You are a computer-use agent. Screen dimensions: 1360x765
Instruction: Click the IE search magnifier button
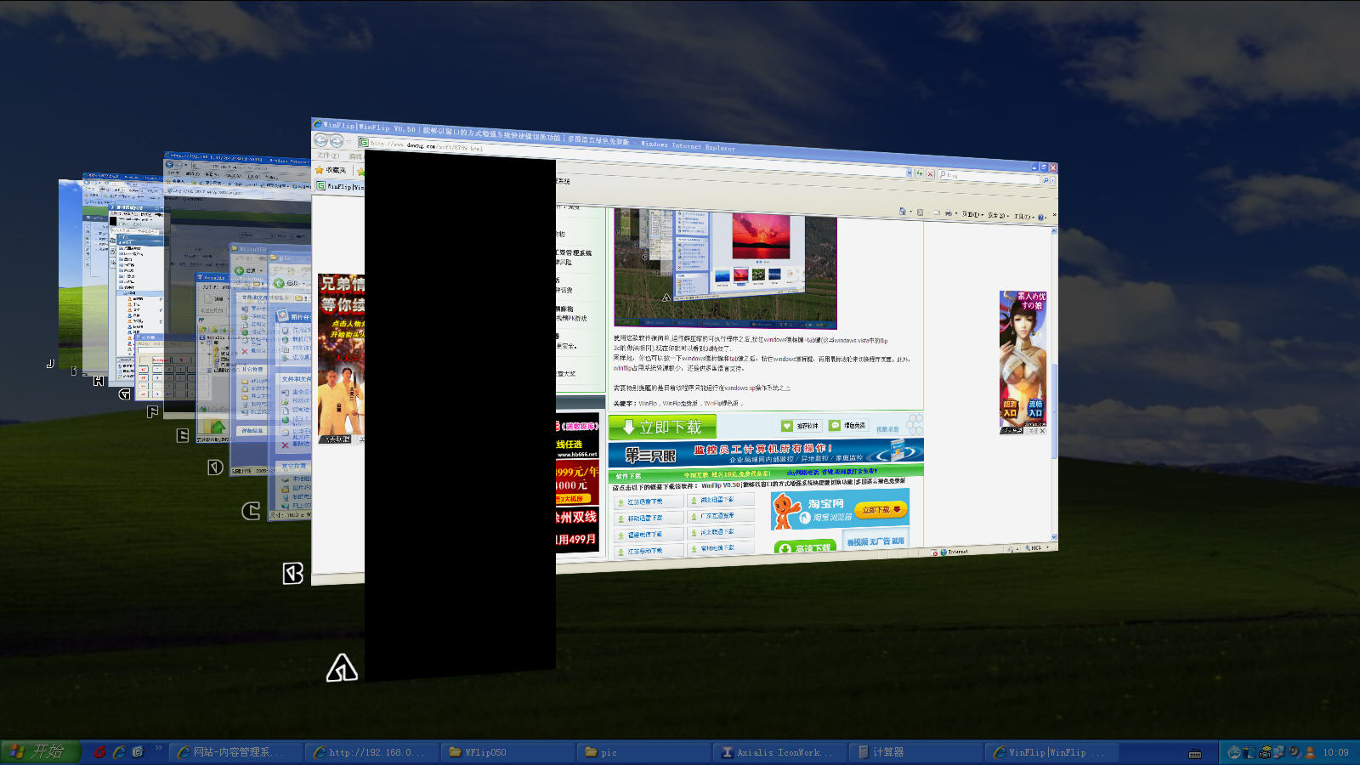point(1045,180)
